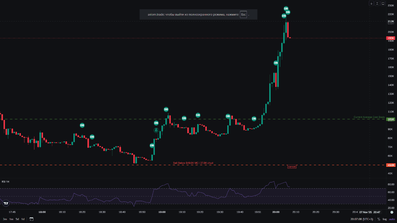Click the 193K current price label
The width and height of the screenshot is (397, 223).
tap(391, 38)
